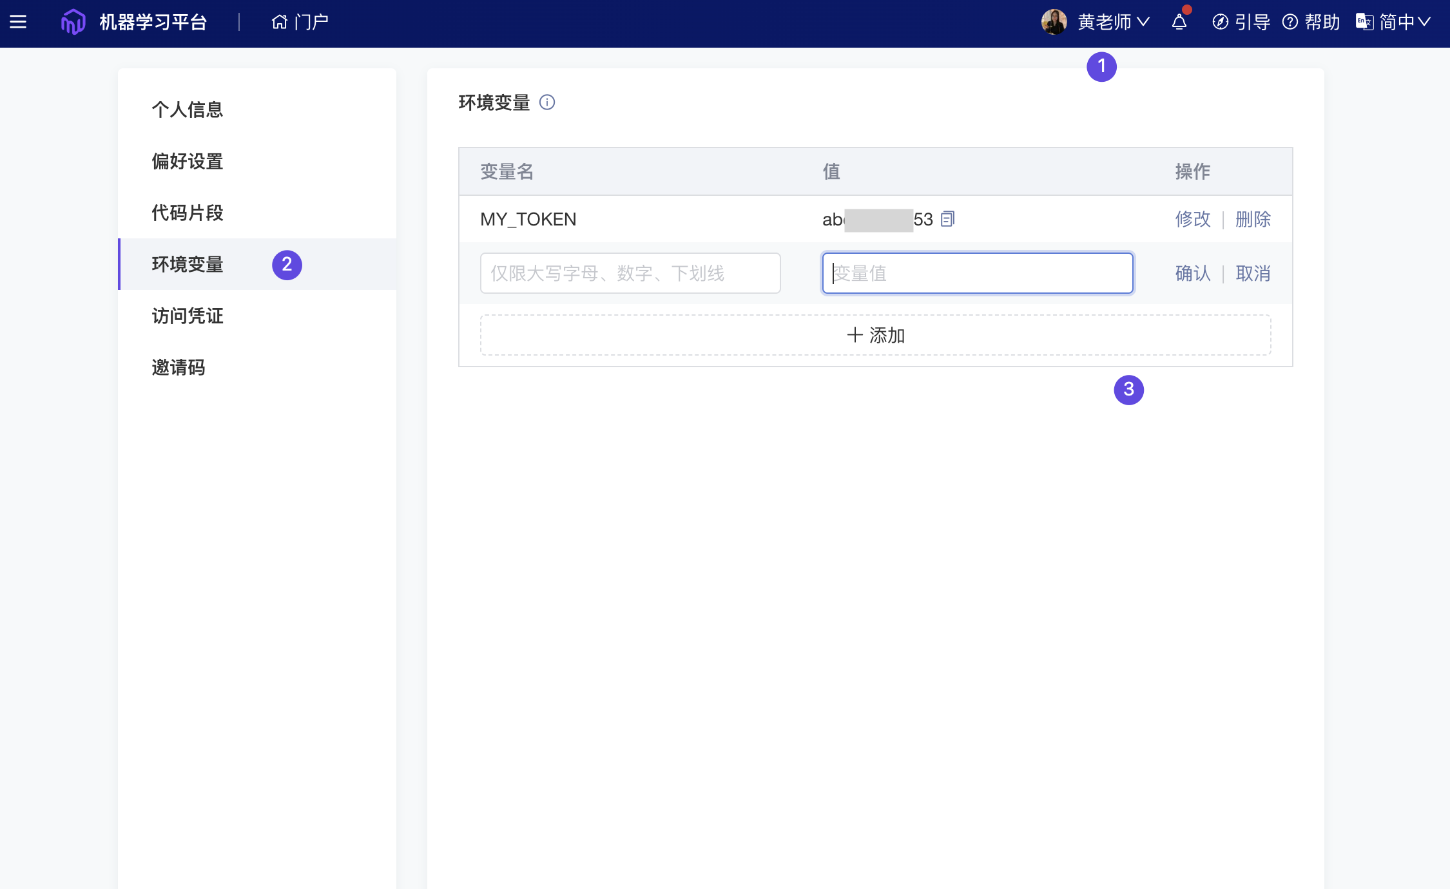Click the variable name input field
The image size is (1450, 889).
(x=630, y=273)
